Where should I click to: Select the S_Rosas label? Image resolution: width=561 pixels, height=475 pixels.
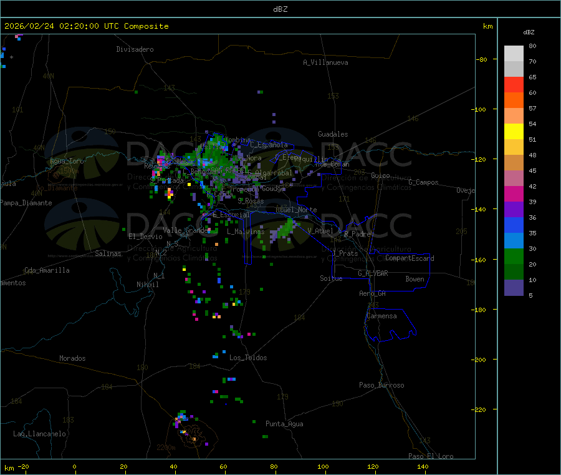tap(251, 201)
